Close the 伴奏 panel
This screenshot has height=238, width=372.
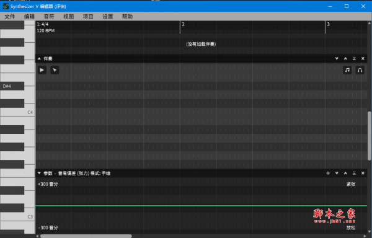point(363,58)
